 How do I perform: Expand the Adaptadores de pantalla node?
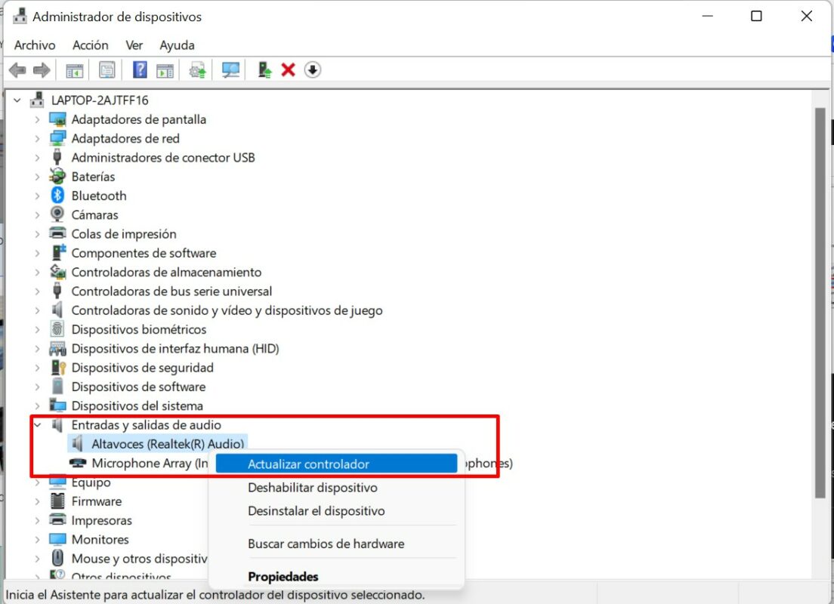(37, 119)
